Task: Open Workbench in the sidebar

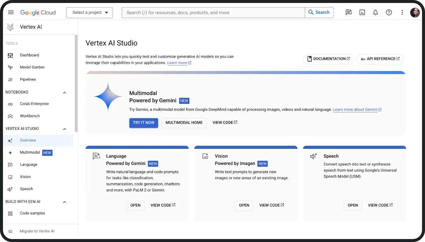Action: [x=30, y=116]
